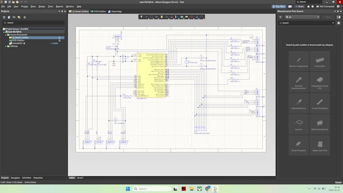Click the red directive icon in active bar
Image resolution: width=343 pixels, height=193 pixels.
[x=192, y=17]
